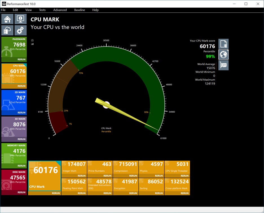This screenshot has height=213, width=264.
Task: Select the Physics 4597 tile
Action: [151, 167]
